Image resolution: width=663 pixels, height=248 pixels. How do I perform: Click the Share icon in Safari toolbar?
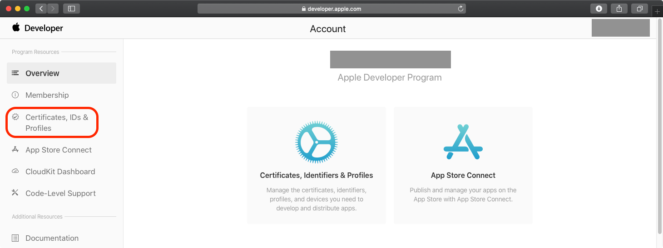[x=619, y=9]
